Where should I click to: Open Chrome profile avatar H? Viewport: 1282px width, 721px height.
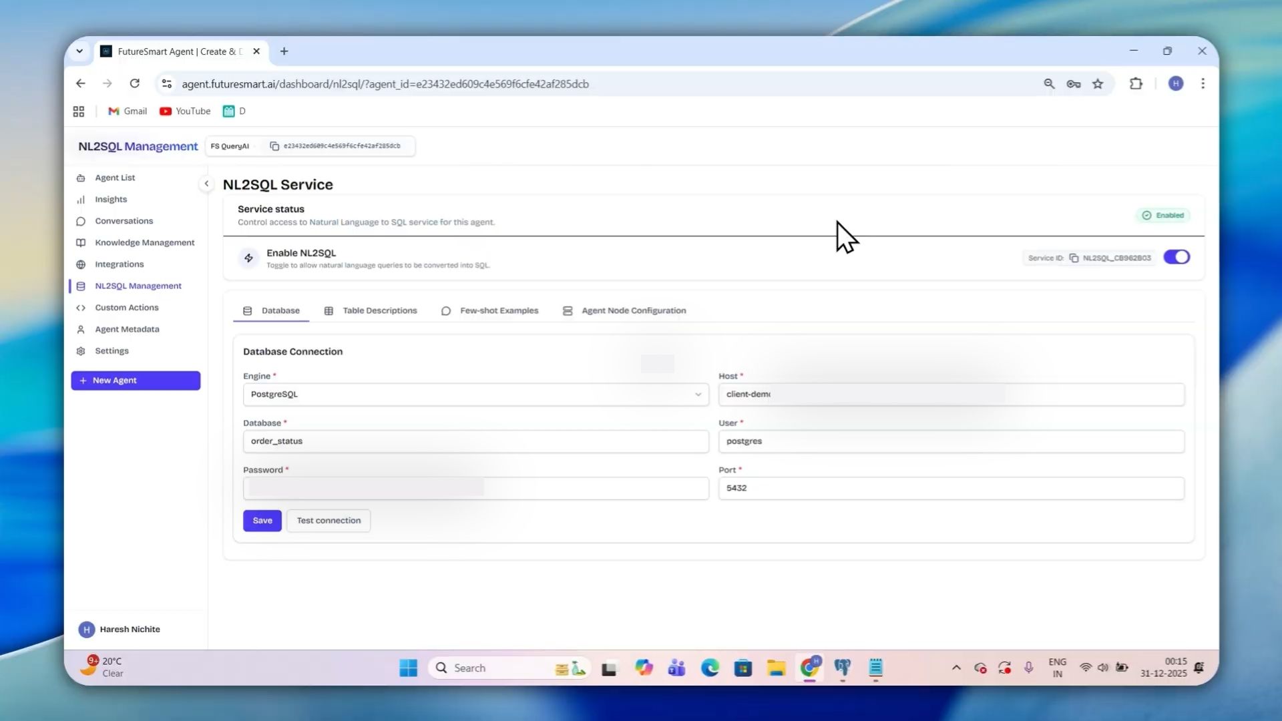pyautogui.click(x=1176, y=83)
